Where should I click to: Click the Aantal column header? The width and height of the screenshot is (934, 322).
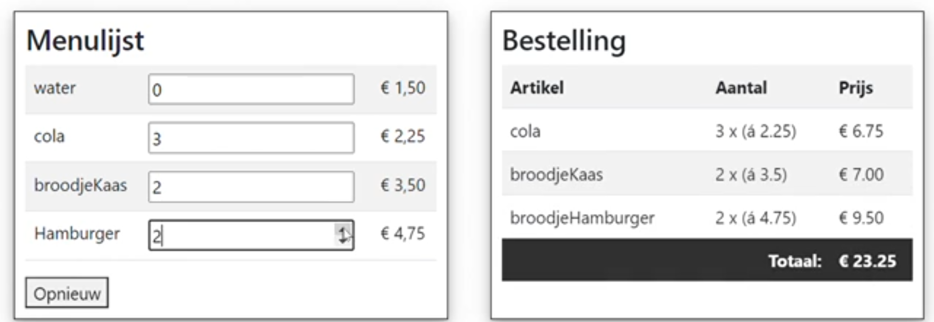(x=741, y=87)
